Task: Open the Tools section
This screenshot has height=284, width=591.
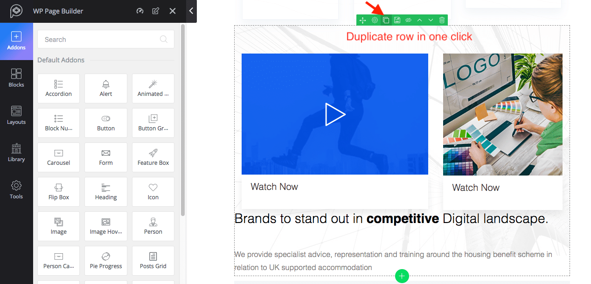Action: click(x=16, y=189)
